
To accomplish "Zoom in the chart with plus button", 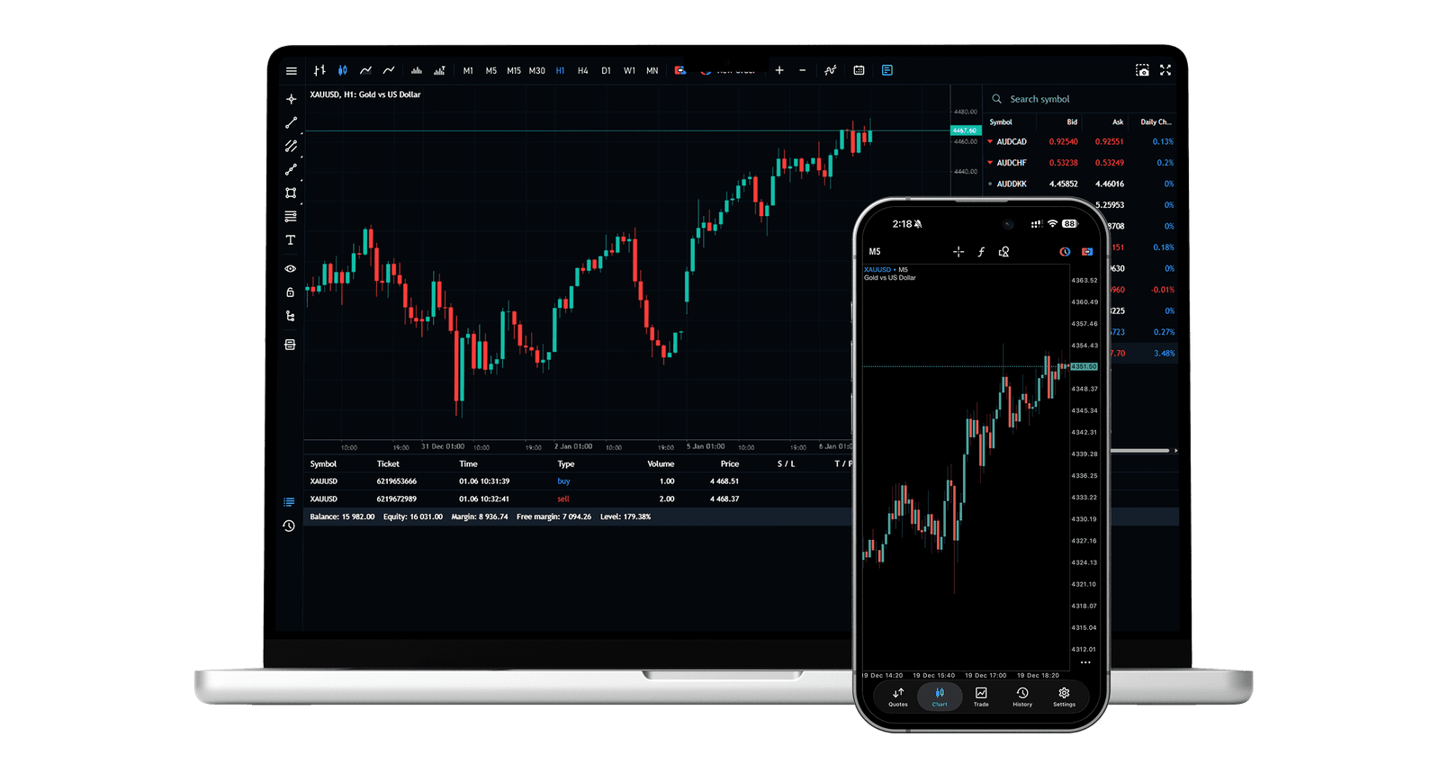I will point(779,70).
